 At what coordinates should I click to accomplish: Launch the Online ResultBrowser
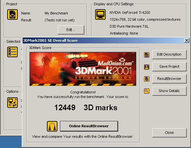pyautogui.click(x=89, y=126)
